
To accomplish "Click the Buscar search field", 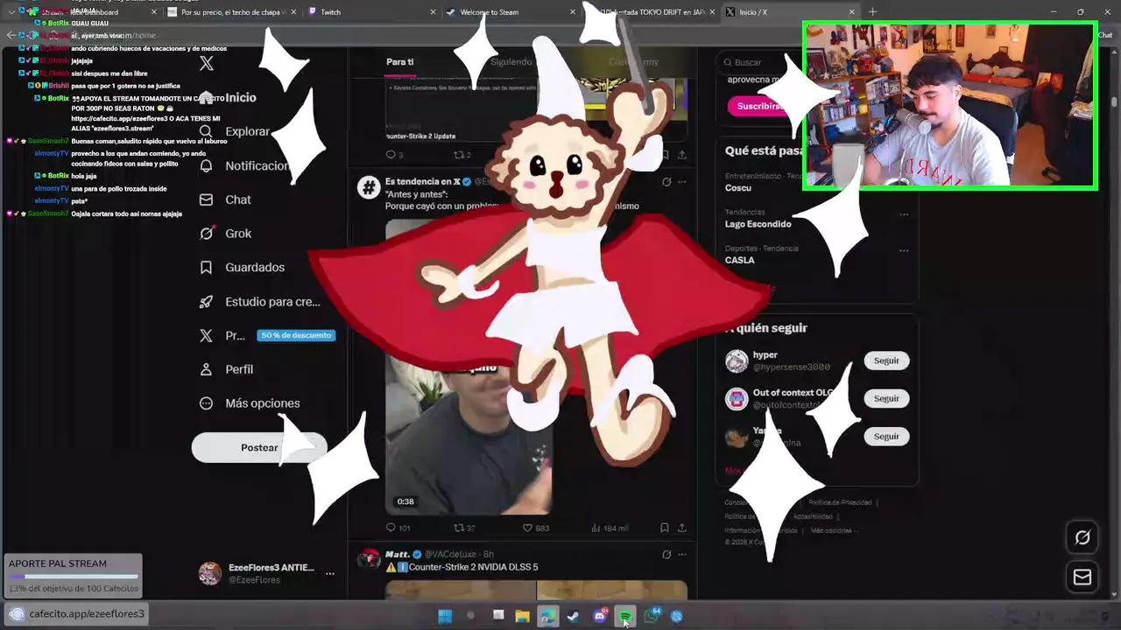I will (814, 62).
